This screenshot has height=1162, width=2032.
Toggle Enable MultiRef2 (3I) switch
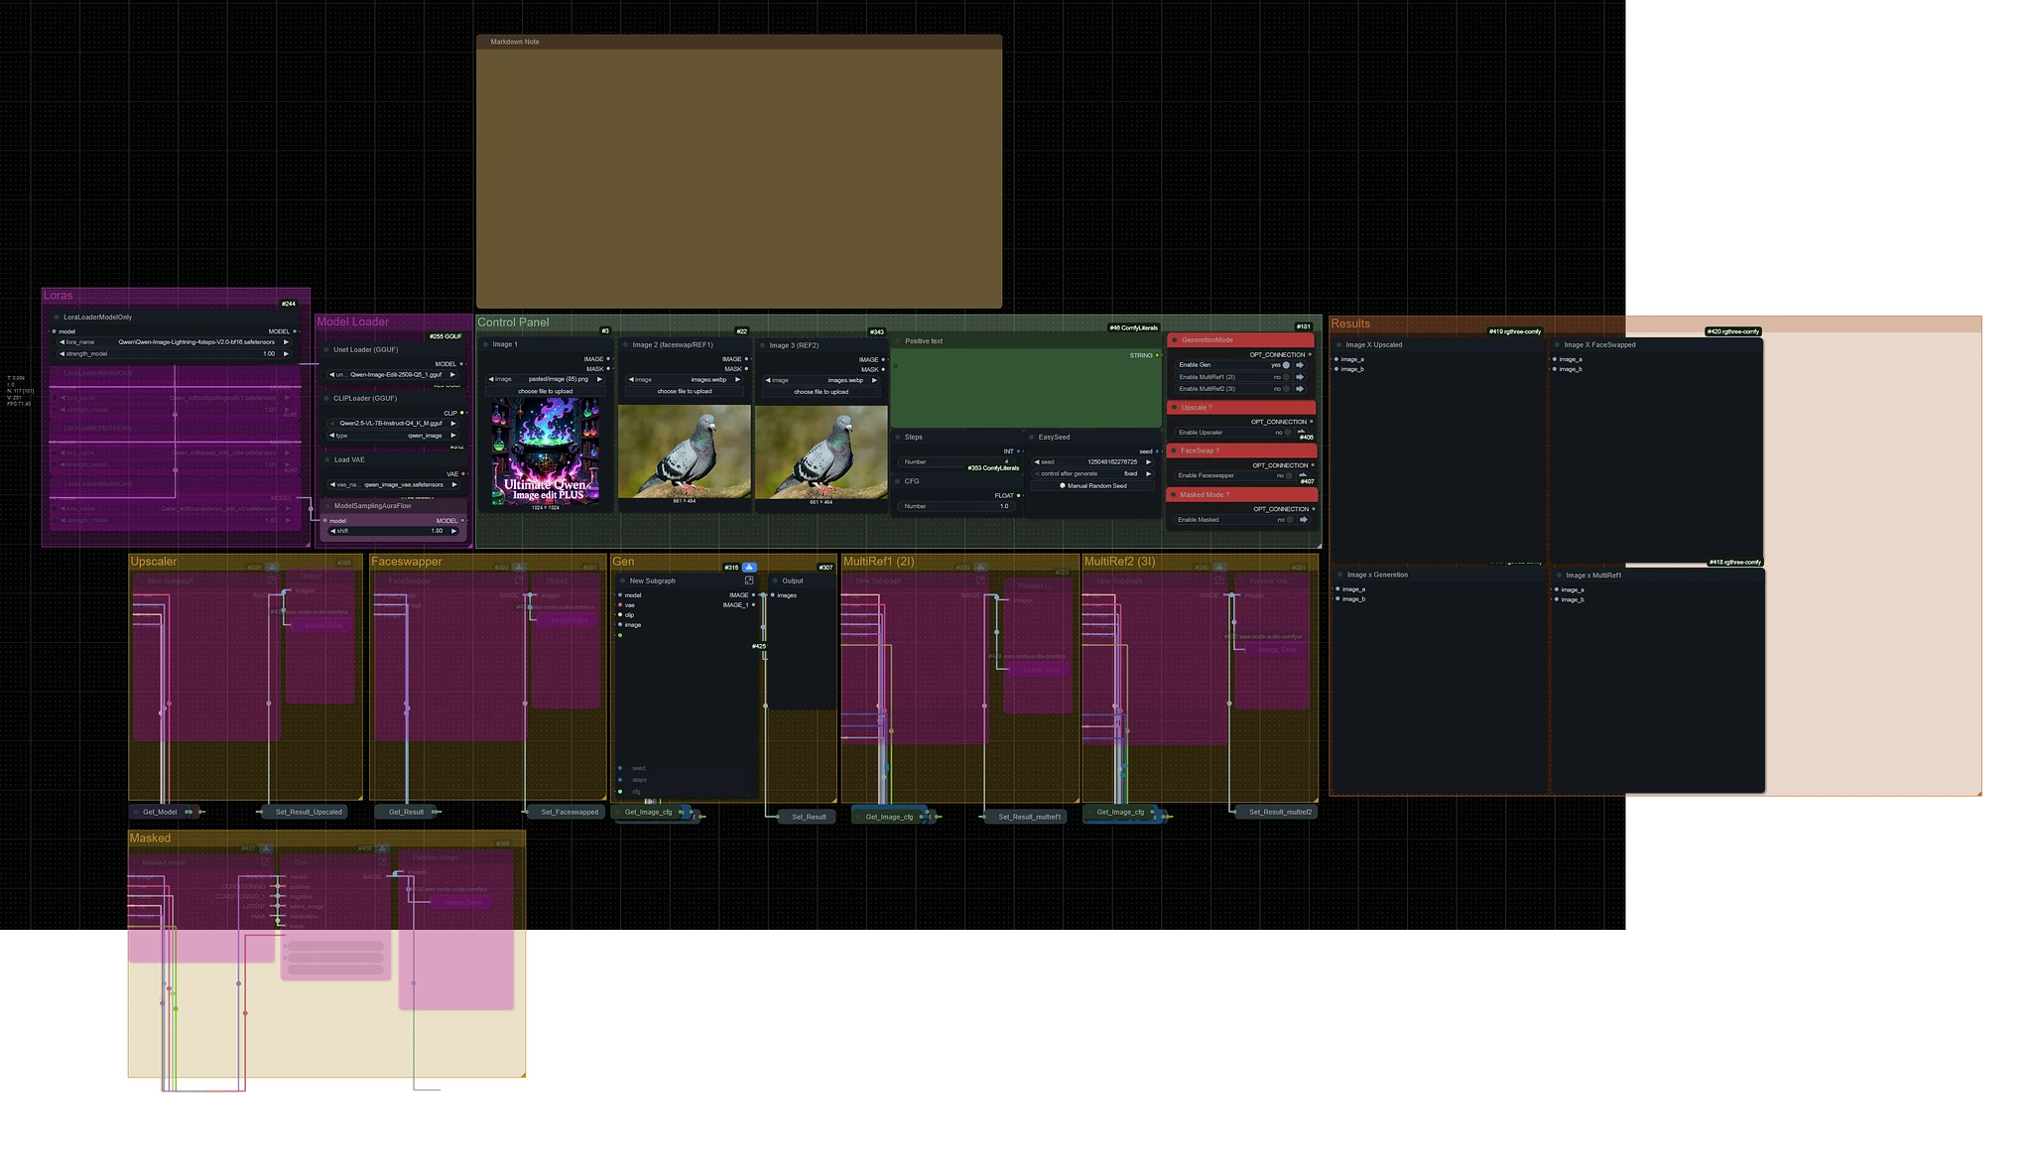click(1285, 389)
